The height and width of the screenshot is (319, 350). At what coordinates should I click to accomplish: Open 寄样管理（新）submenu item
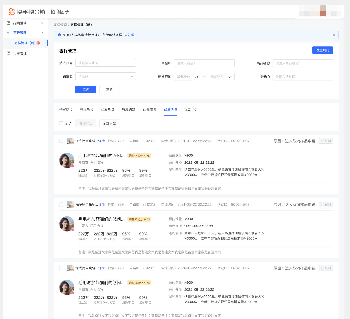25,43
